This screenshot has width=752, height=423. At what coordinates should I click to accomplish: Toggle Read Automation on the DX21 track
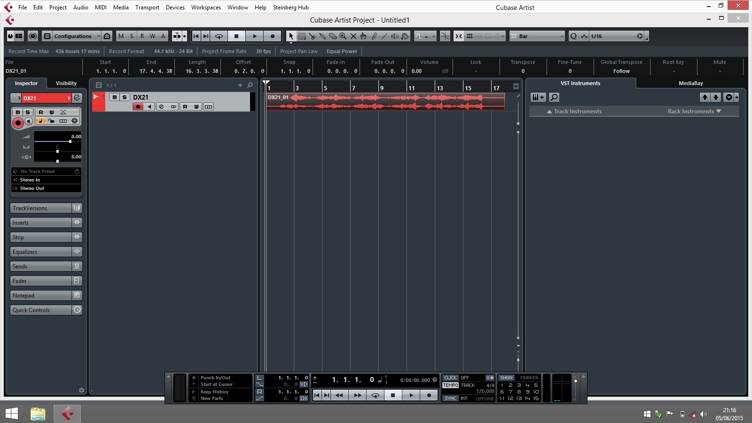coord(185,107)
